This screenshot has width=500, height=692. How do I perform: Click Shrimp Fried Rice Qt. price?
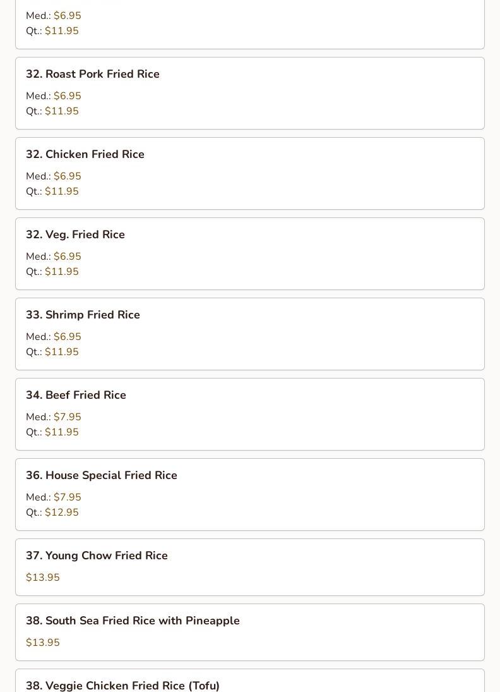click(x=62, y=352)
